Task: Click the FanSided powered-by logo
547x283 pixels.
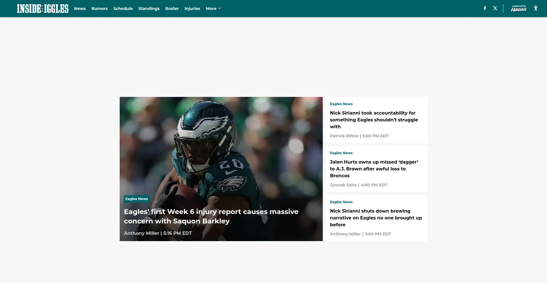Action: [519, 8]
